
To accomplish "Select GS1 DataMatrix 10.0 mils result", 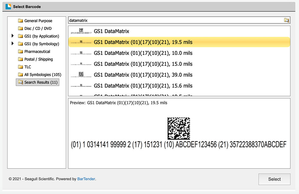I will (179, 53).
